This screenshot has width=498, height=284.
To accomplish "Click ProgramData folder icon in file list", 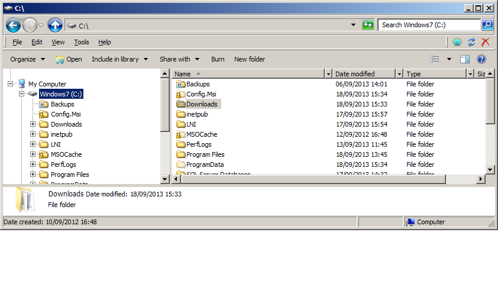I will 181,164.
